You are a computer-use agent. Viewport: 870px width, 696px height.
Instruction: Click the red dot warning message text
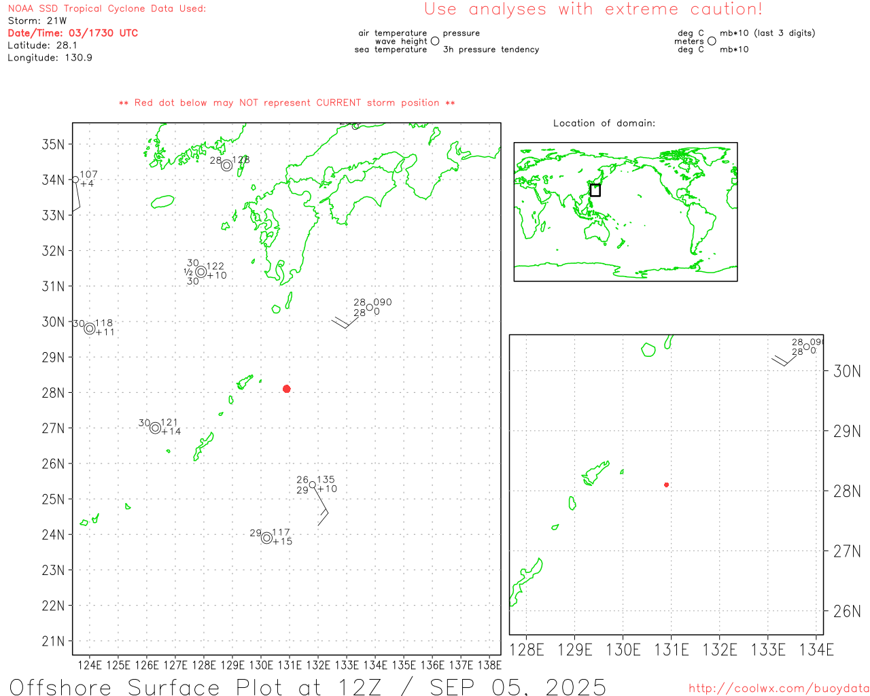pos(287,103)
